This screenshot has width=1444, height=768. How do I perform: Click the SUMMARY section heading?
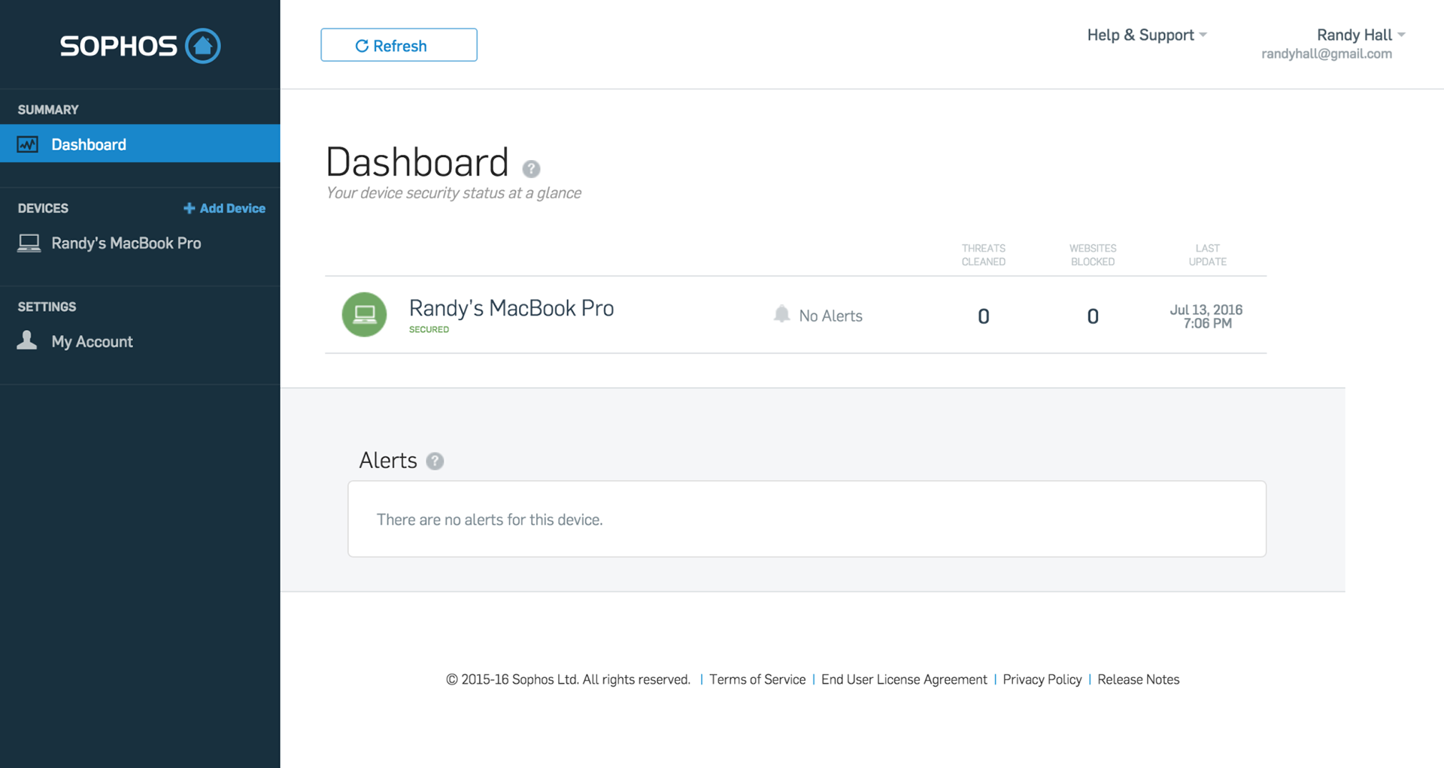click(x=48, y=110)
